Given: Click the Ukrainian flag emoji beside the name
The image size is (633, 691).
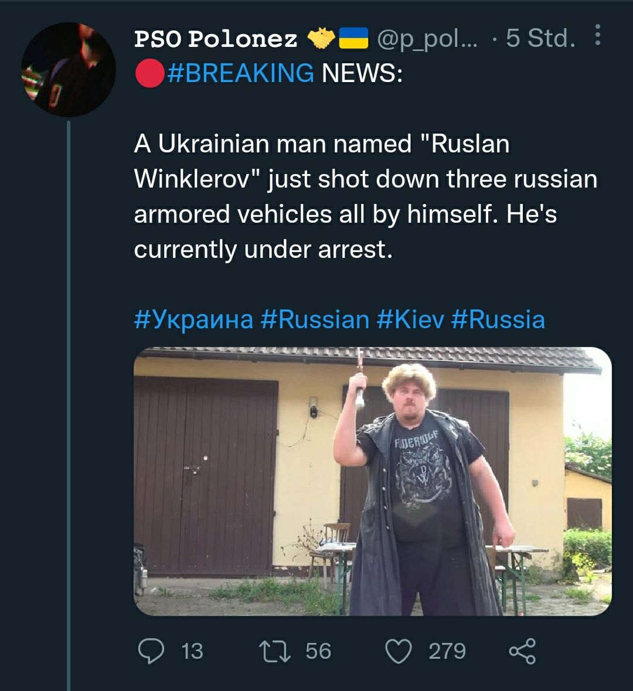Looking at the screenshot, I should click(354, 39).
